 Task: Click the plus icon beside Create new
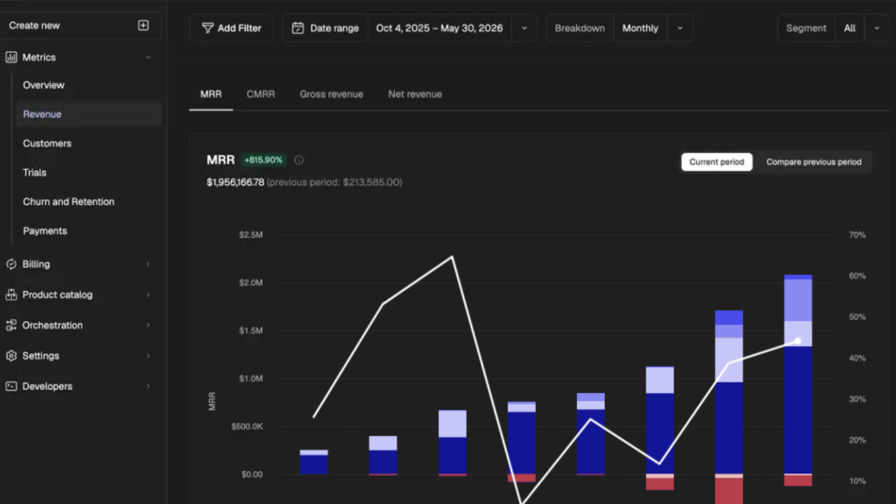click(x=143, y=25)
